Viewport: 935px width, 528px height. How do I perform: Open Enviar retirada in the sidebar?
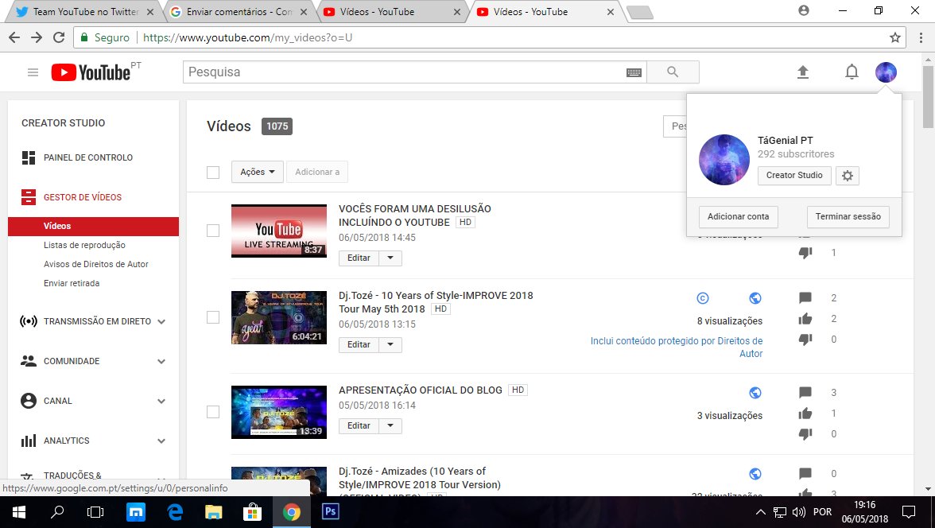pos(72,283)
